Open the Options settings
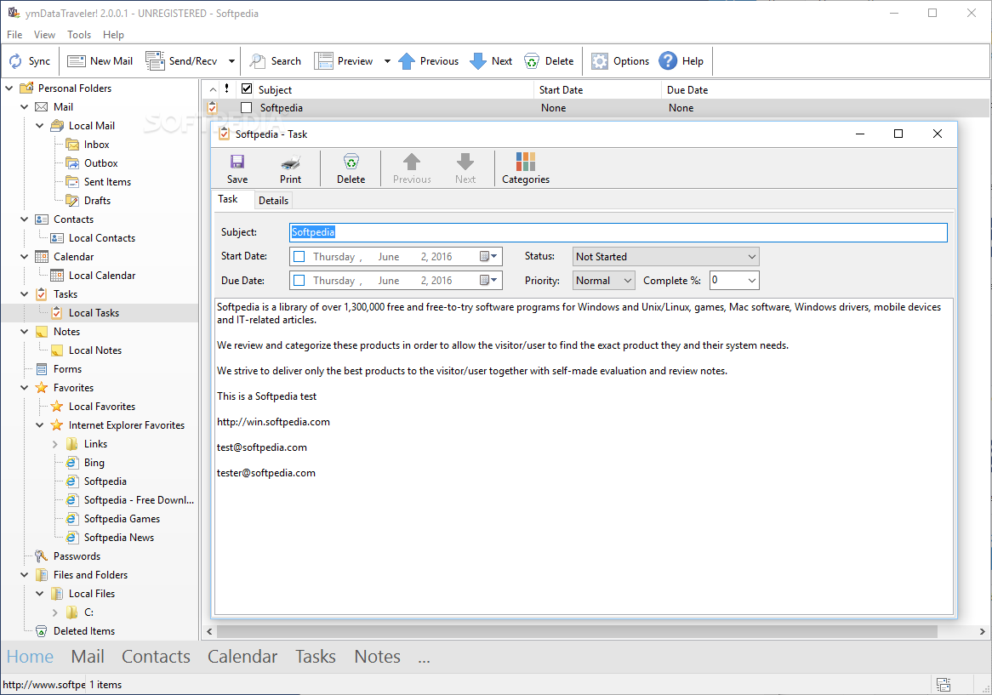Image resolution: width=992 pixels, height=695 pixels. [x=620, y=61]
